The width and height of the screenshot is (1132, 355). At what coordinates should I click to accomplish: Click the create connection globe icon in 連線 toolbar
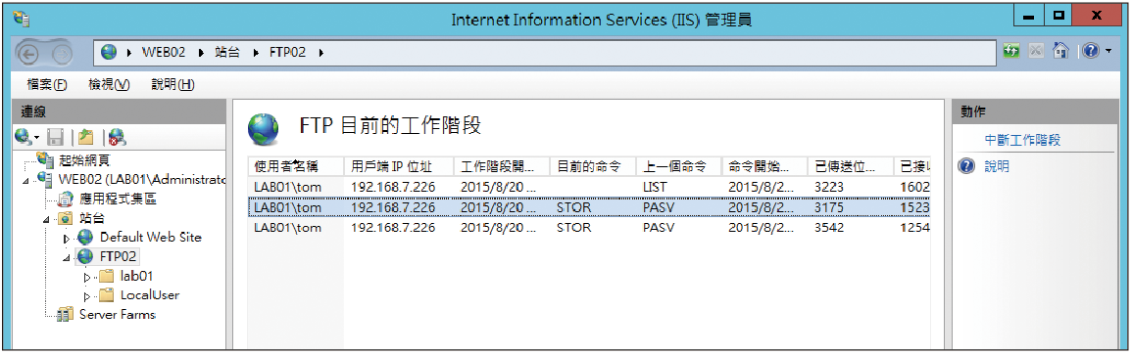click(x=24, y=136)
